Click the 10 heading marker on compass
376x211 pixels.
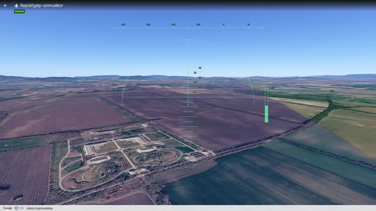249,25
